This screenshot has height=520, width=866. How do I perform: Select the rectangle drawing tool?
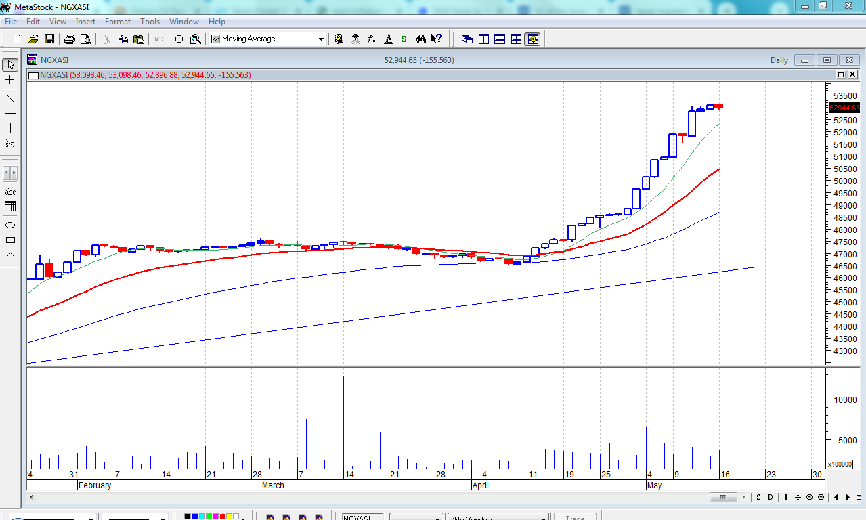[10, 240]
